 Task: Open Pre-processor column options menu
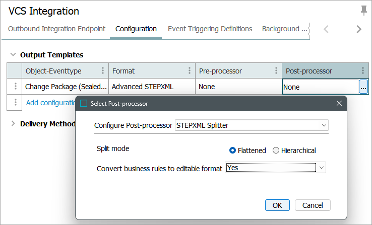point(276,71)
